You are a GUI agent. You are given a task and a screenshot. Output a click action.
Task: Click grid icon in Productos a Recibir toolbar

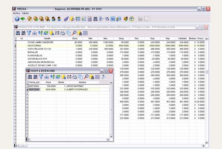[x=85, y=33]
